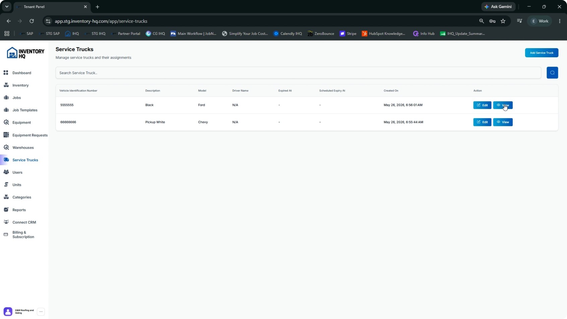Open the SAP bookmark
The image size is (567, 319).
pyautogui.click(x=26, y=34)
